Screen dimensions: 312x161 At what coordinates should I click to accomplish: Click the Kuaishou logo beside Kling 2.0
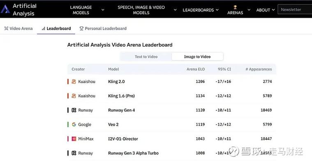coord(74,81)
